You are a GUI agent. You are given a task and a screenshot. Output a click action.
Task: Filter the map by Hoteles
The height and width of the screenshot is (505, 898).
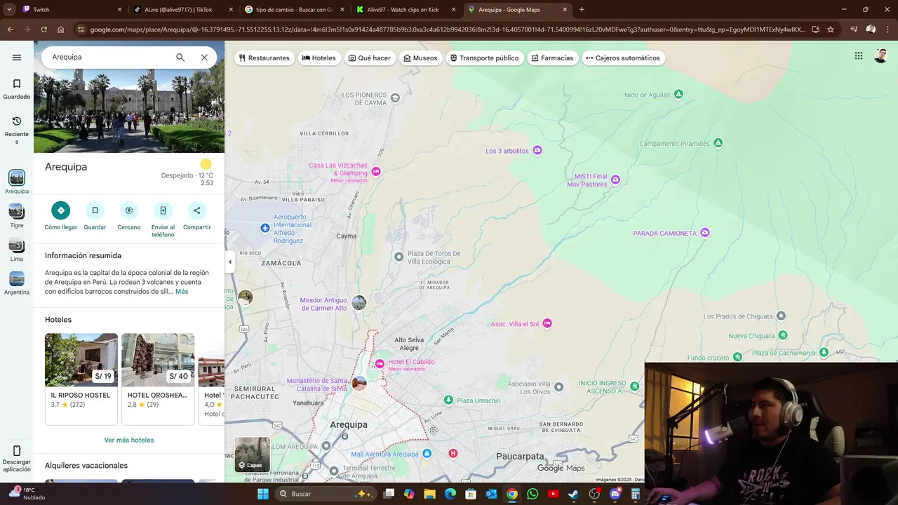[319, 58]
